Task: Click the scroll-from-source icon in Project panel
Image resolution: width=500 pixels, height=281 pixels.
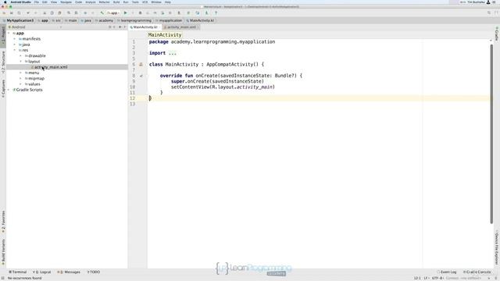Action: click(110, 27)
